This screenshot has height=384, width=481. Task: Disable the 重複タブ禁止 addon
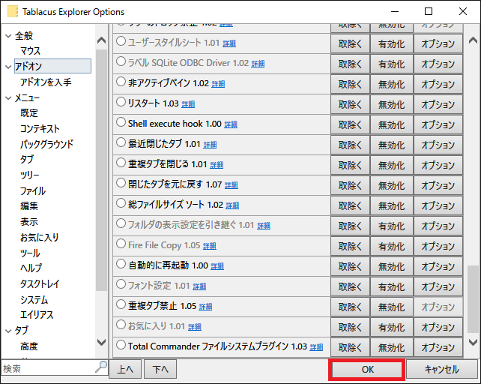click(391, 307)
